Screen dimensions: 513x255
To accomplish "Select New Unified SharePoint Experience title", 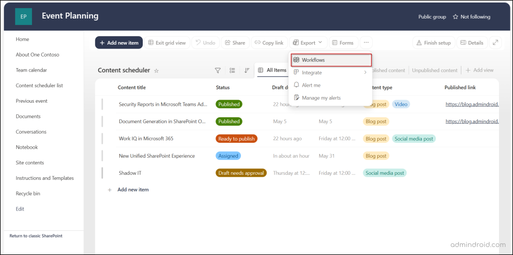I will point(157,156).
